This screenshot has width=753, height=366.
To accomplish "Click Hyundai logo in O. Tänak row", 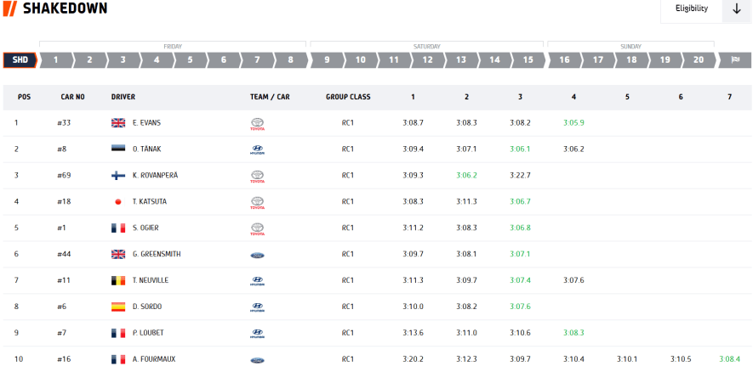I will [x=258, y=149].
